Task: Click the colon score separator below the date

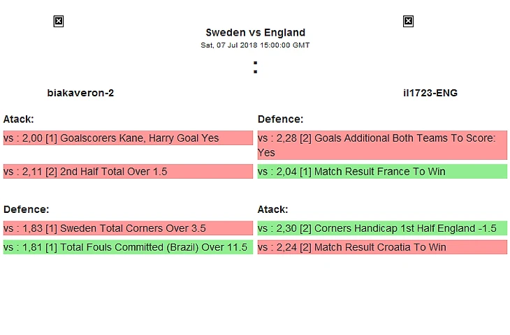Action: click(255, 68)
